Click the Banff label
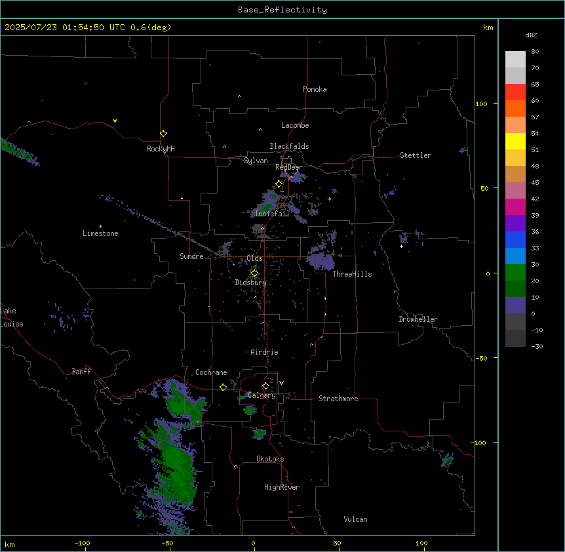Screen dimensions: 565x552 pos(81,372)
